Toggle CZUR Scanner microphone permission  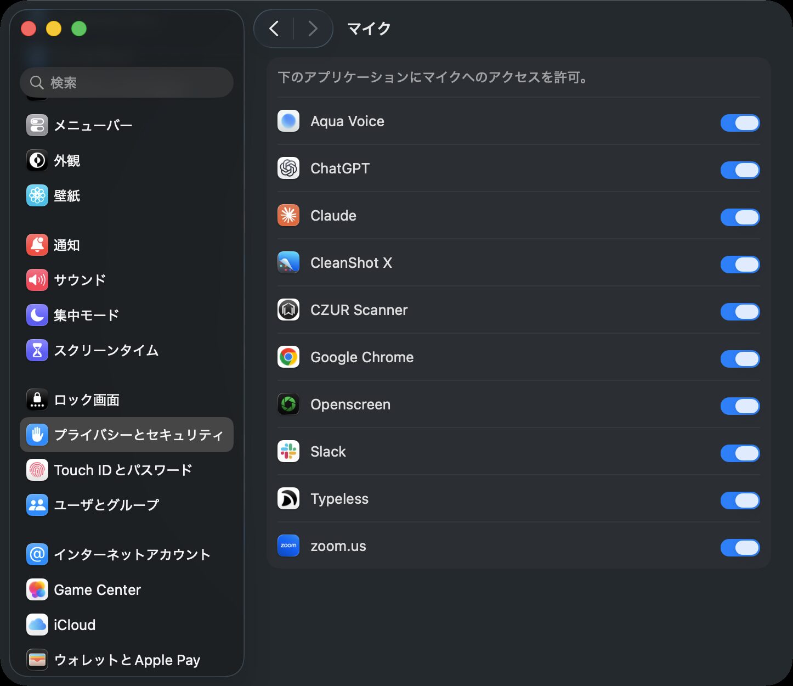point(740,312)
